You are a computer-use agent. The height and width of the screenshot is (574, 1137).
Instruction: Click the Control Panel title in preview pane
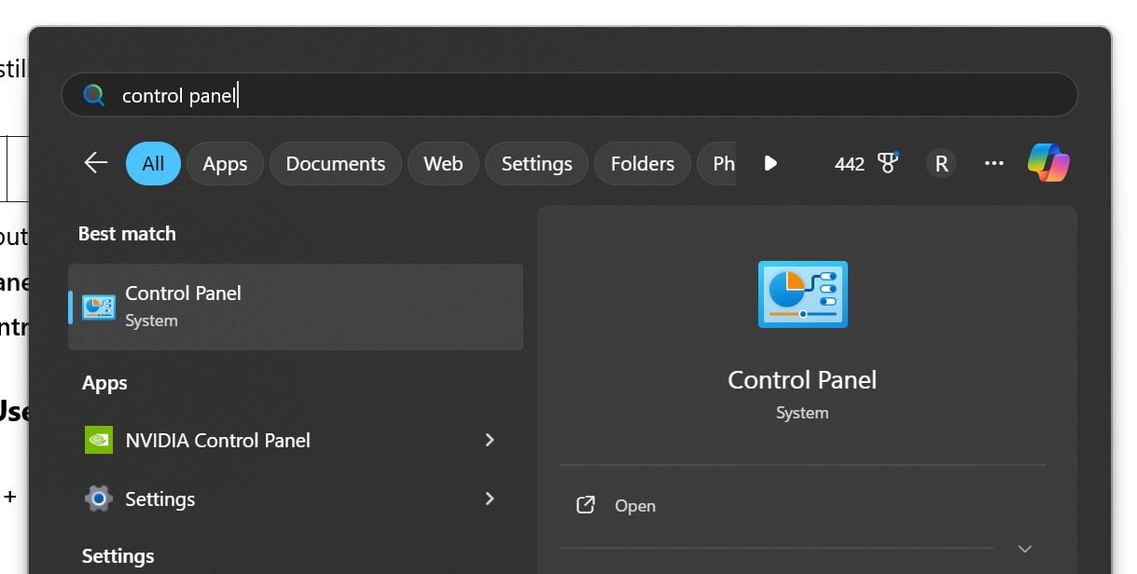802,380
